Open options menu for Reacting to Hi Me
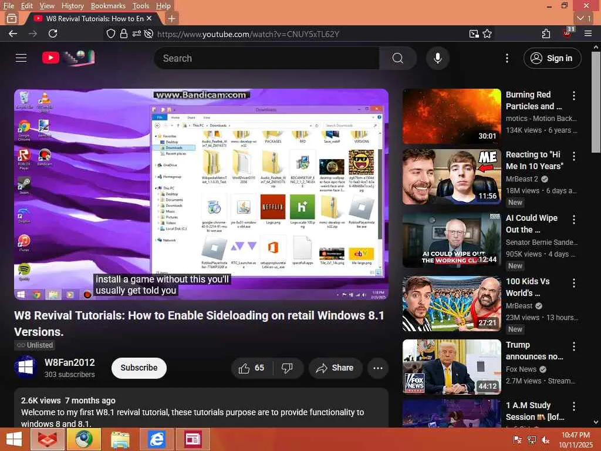601x451 pixels. pos(574,156)
